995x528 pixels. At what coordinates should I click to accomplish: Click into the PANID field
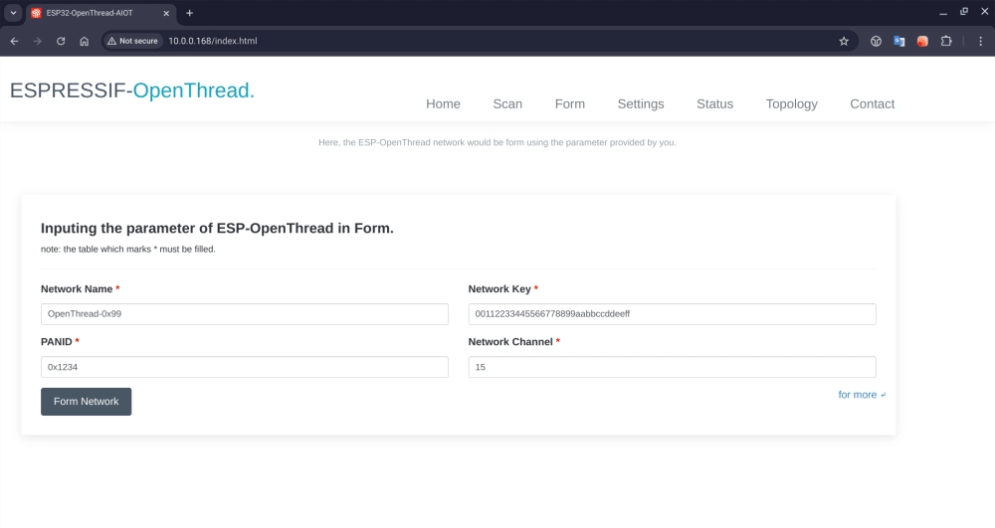tap(244, 367)
